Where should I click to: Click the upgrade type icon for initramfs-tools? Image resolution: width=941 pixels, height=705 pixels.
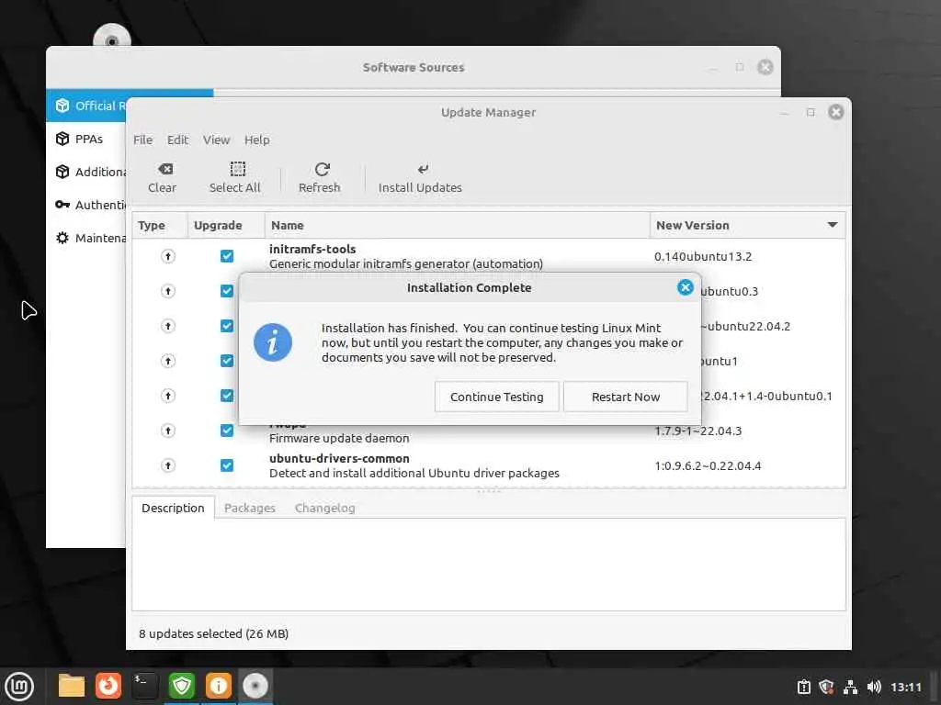tap(168, 257)
